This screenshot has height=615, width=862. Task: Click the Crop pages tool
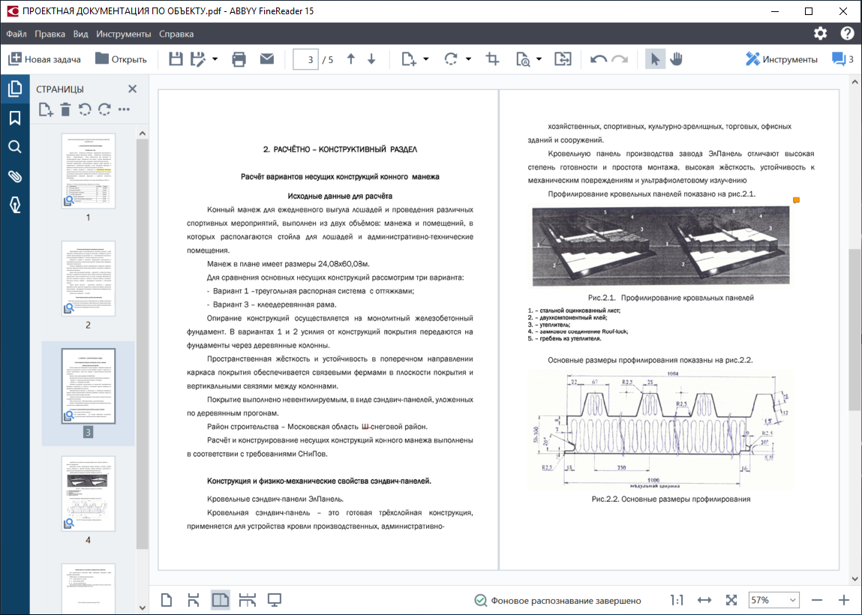493,59
